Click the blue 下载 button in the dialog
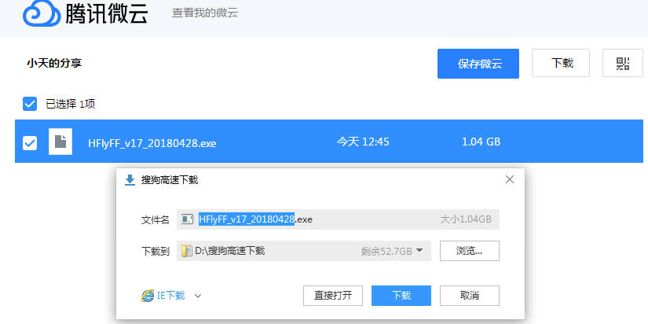The height and width of the screenshot is (324, 648). click(401, 296)
